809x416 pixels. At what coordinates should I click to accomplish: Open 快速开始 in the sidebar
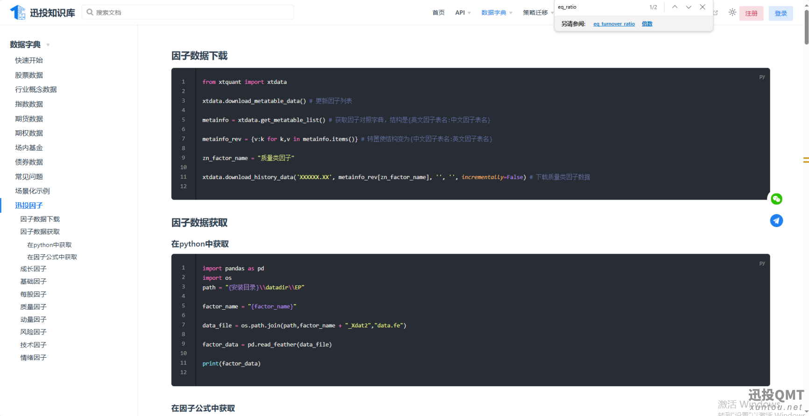point(29,60)
